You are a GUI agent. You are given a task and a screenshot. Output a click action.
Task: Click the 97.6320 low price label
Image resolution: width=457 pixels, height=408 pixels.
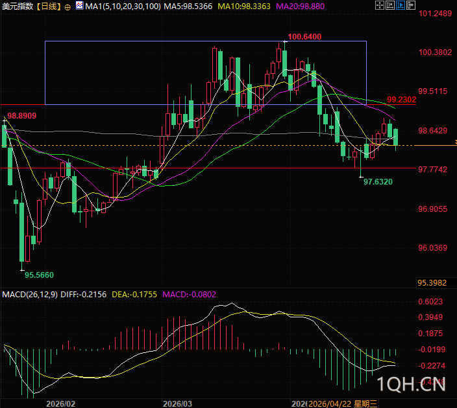pos(378,182)
